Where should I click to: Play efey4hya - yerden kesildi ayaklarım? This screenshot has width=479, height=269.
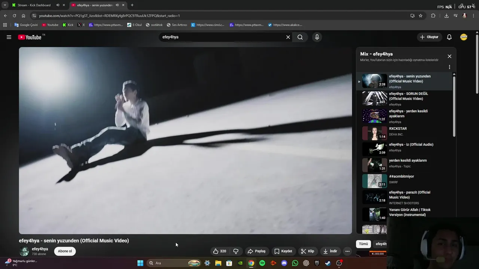pyautogui.click(x=405, y=116)
